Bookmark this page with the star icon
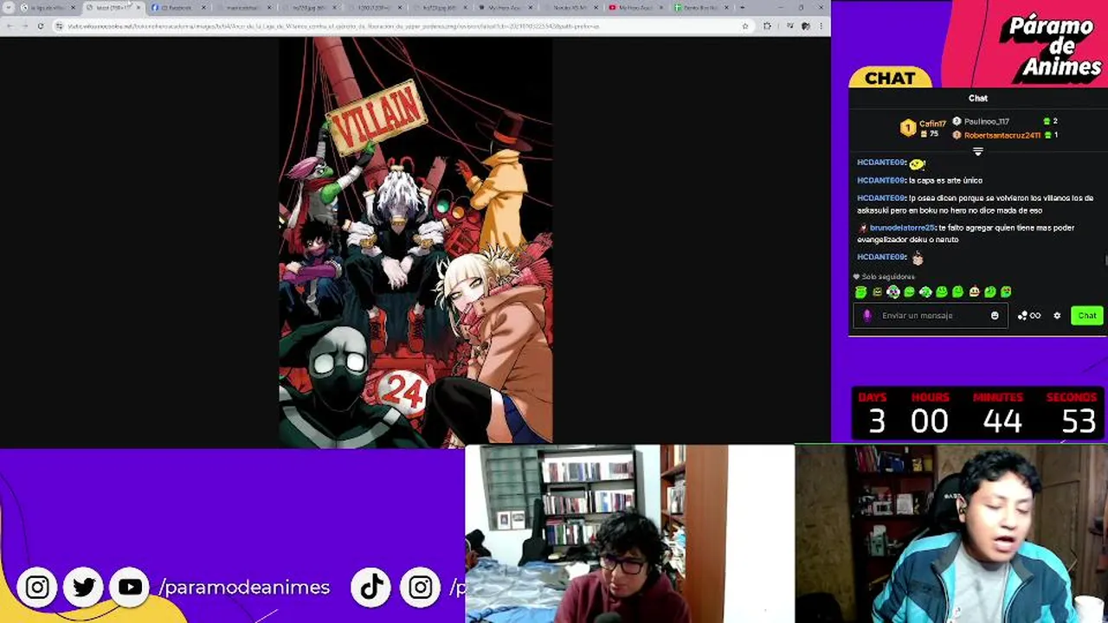The image size is (1108, 623). (745, 26)
